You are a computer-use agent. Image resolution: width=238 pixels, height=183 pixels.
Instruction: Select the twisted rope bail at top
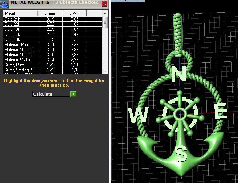177,35
